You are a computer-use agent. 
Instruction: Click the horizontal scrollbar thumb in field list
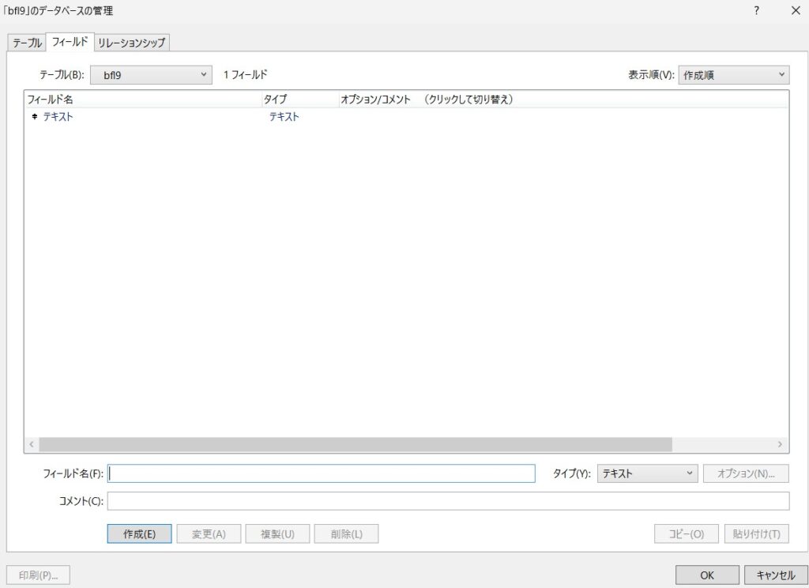[x=356, y=444]
